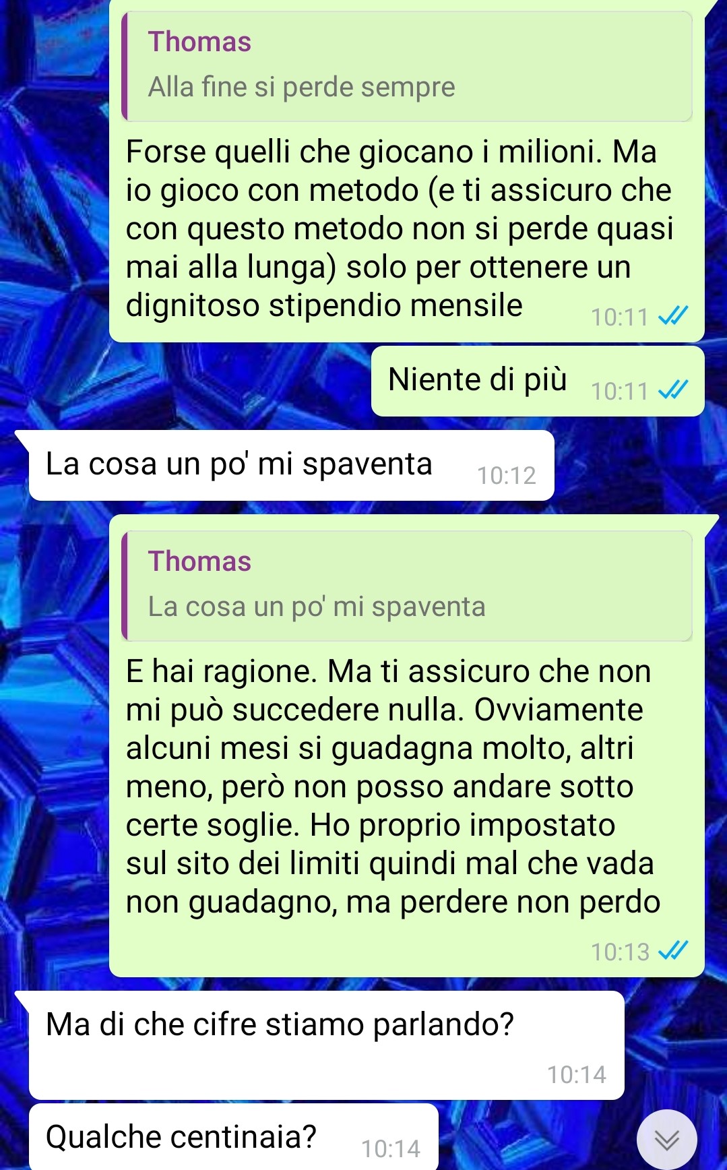Click blue double check next to "Niente di più"

coord(673,390)
